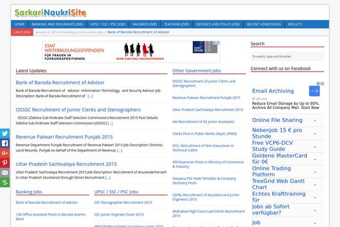Open list link Revenue Patwari Recruitment Punjab 2015

point(206,98)
